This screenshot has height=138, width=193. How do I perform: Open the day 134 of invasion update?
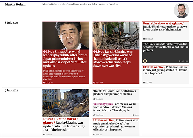coord(64,125)
